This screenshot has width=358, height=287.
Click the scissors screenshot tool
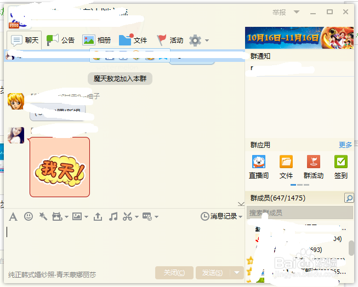127,216
